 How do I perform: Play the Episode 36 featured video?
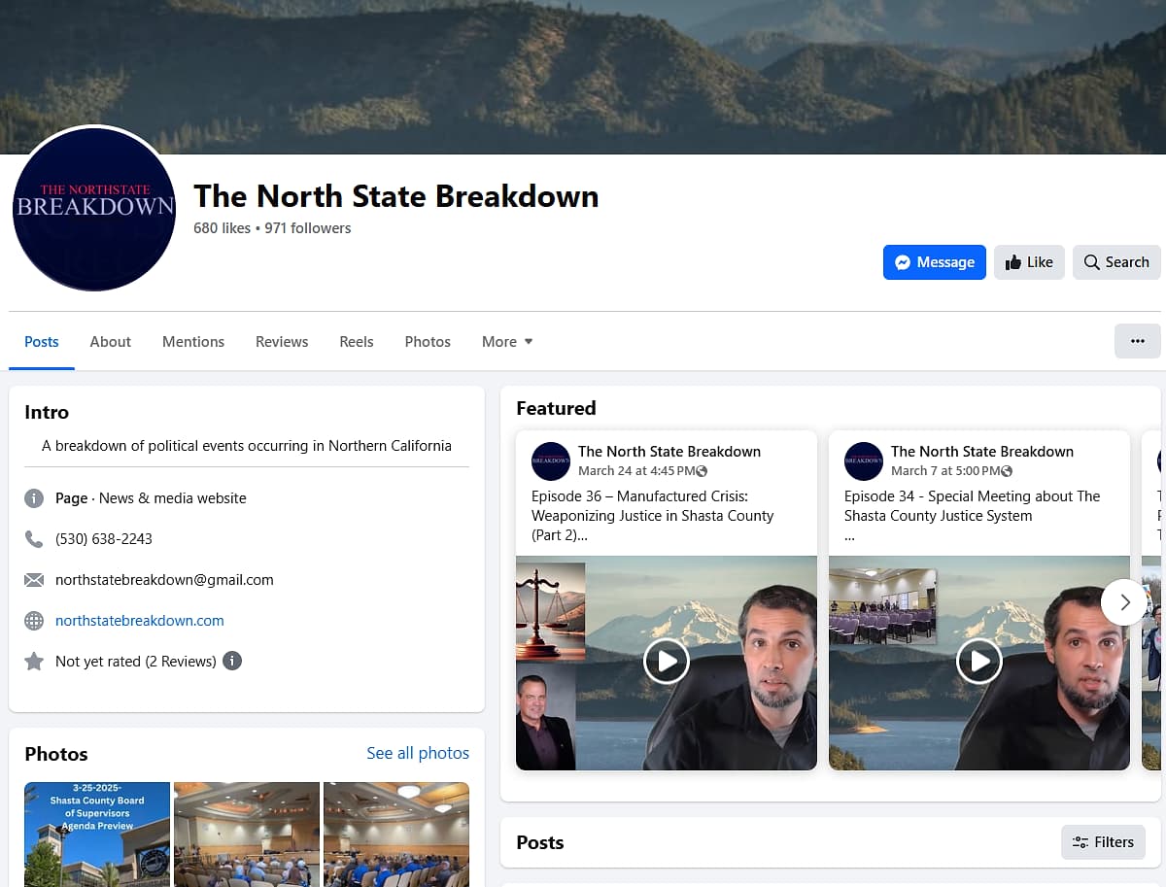667,663
